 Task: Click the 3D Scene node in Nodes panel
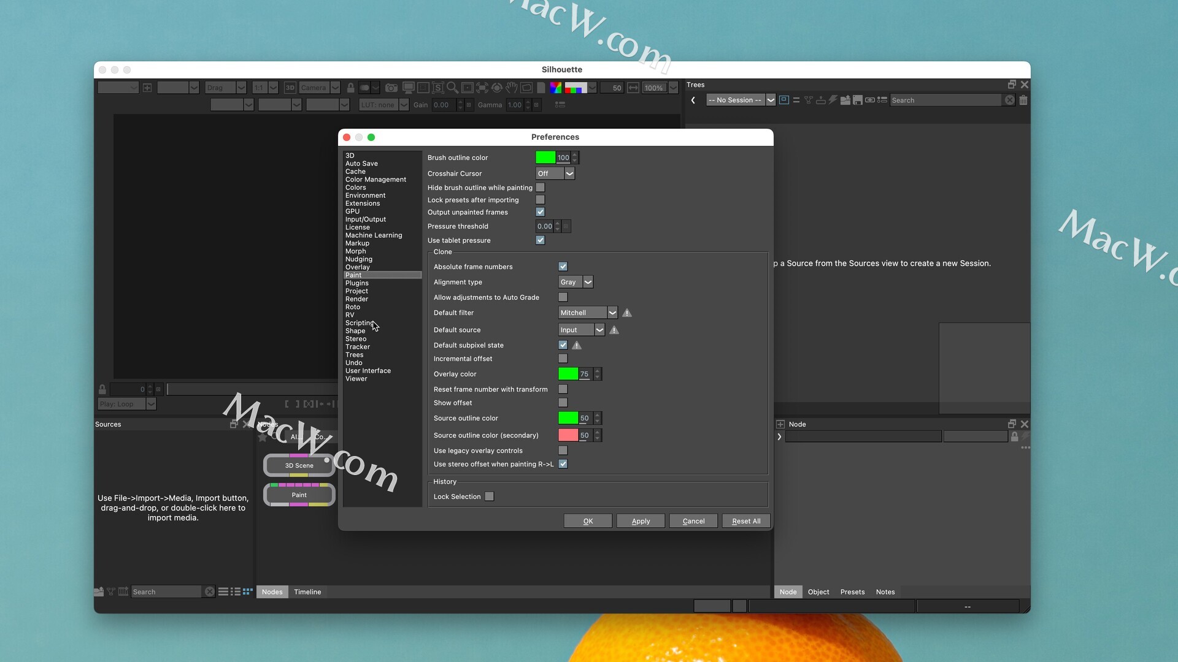pos(299,465)
